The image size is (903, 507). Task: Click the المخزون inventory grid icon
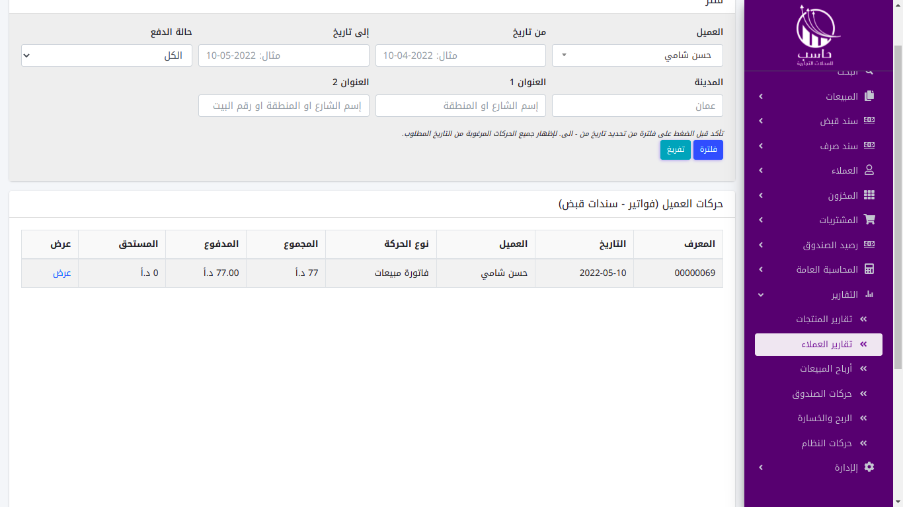click(870, 195)
